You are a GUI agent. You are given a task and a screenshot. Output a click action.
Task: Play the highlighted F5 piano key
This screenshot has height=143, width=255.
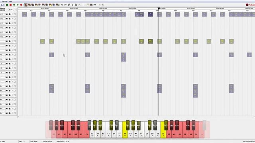(163, 130)
